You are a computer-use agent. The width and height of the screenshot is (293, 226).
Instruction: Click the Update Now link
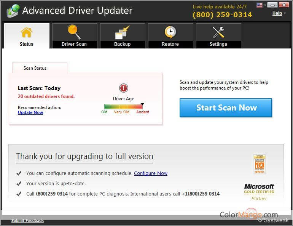[30, 112]
